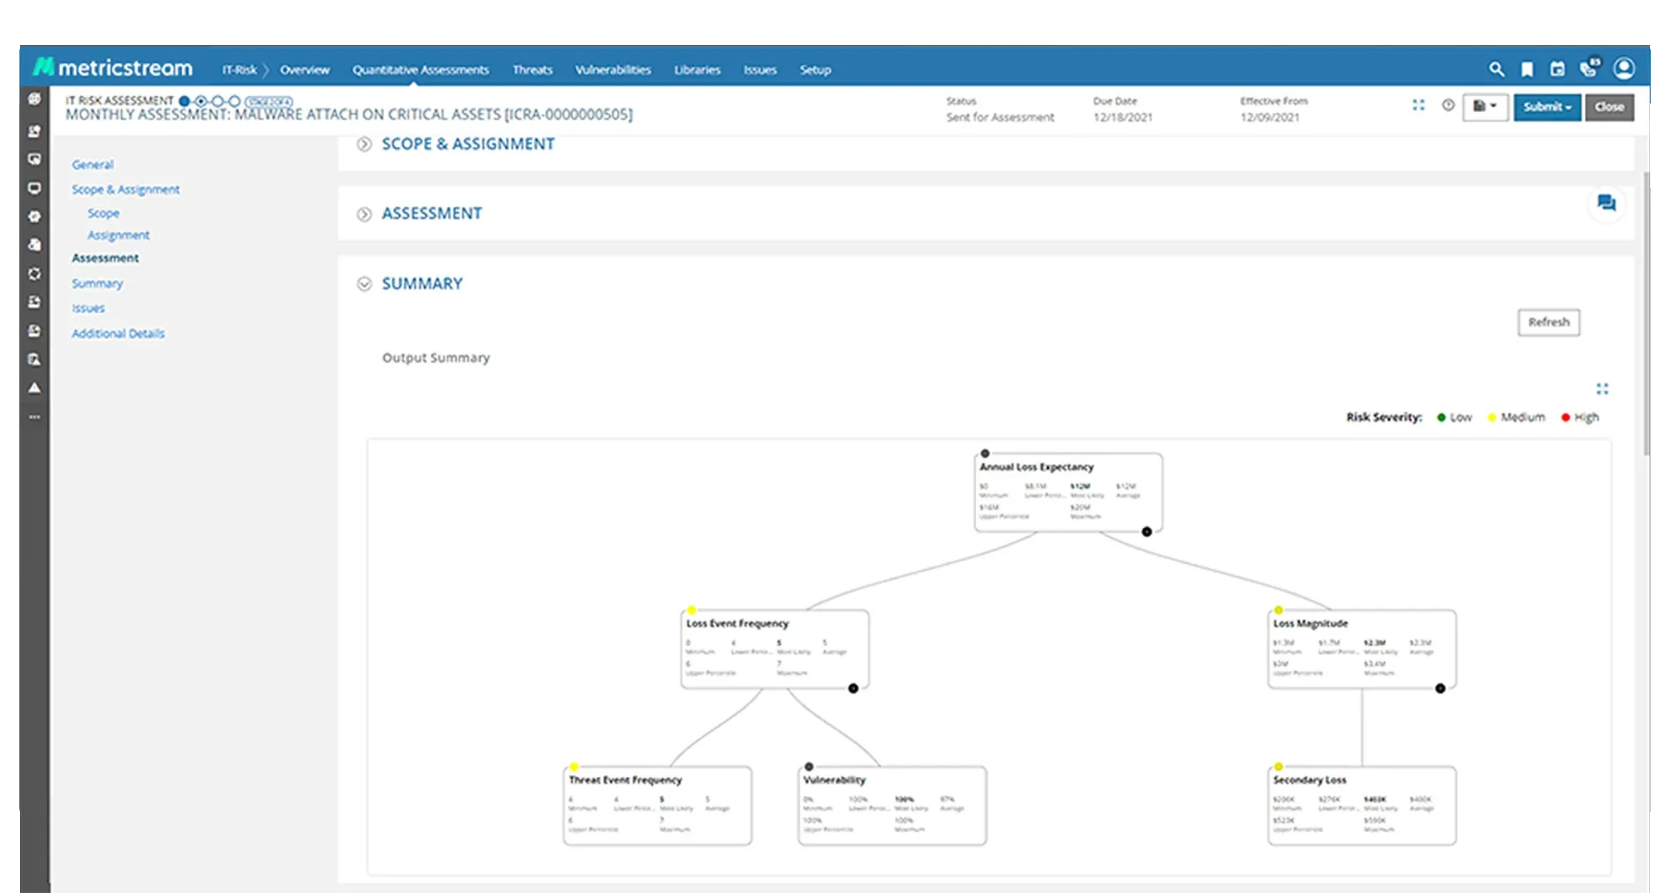Click the effective date 12/09/2021

pyautogui.click(x=1269, y=118)
